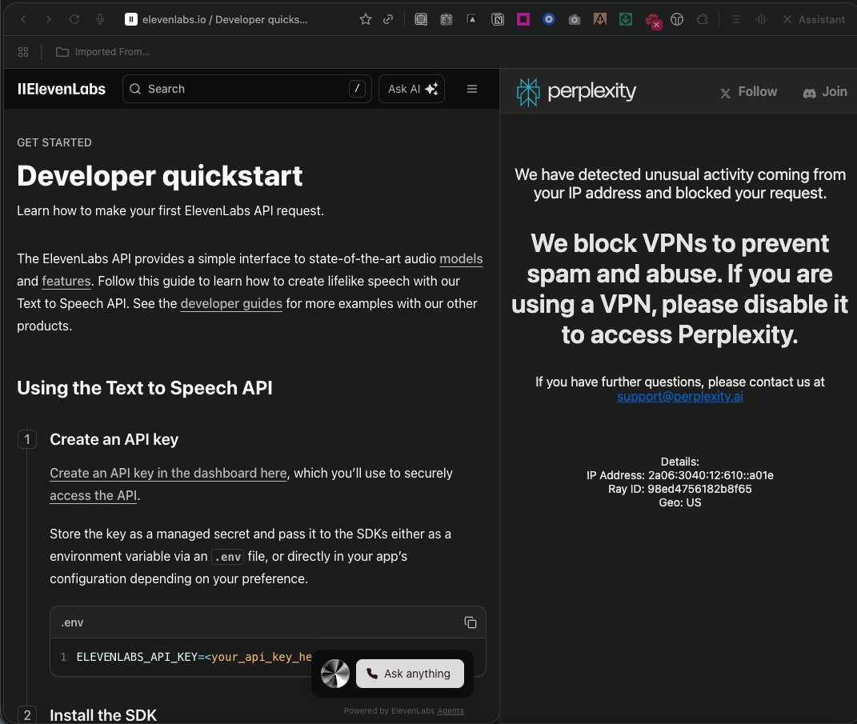The width and height of the screenshot is (857, 724).
Task: Open the audio waveform icon in the toolbar
Action: [x=761, y=20]
